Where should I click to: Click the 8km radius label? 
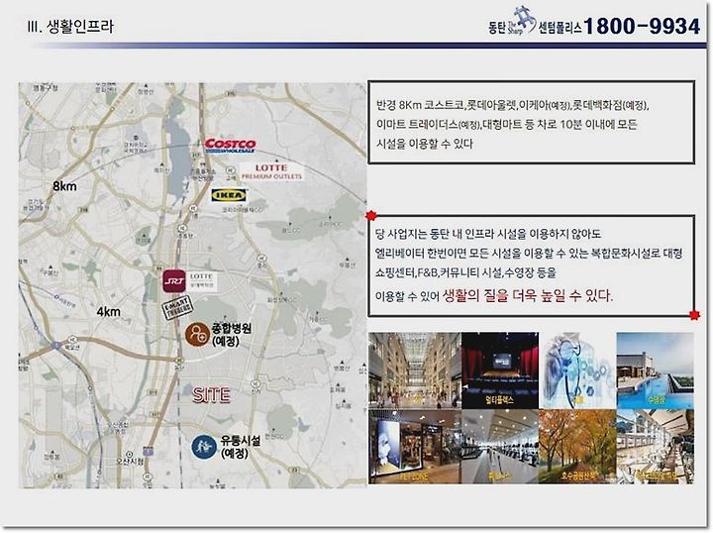(64, 186)
